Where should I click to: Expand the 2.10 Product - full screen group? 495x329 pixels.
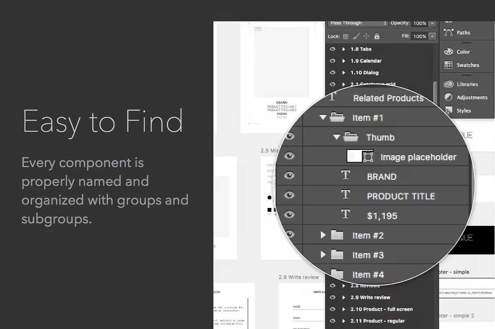(344, 309)
